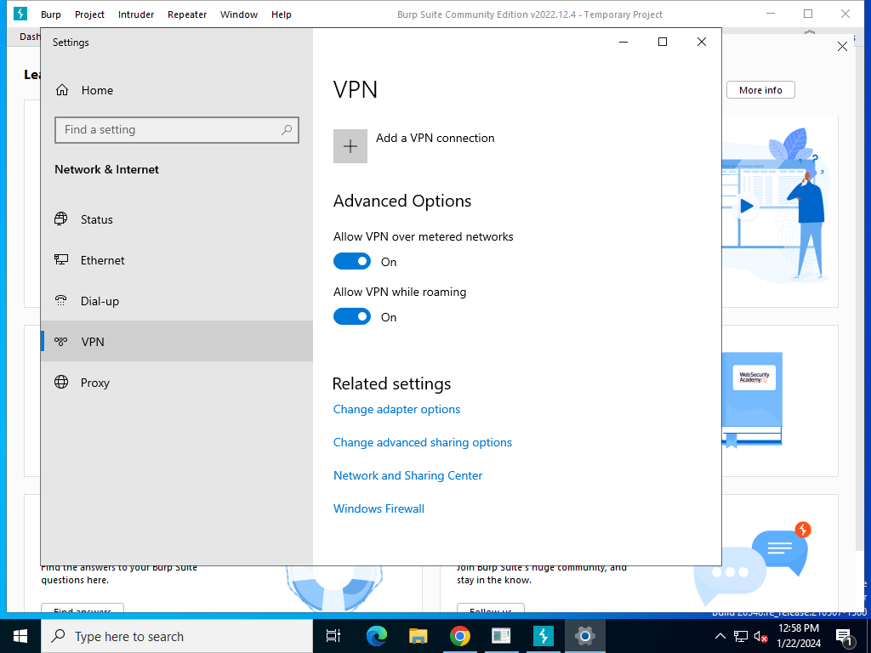Viewport: 871px width, 653px height.
Task: Open the Status settings page
Action: pyautogui.click(x=177, y=219)
